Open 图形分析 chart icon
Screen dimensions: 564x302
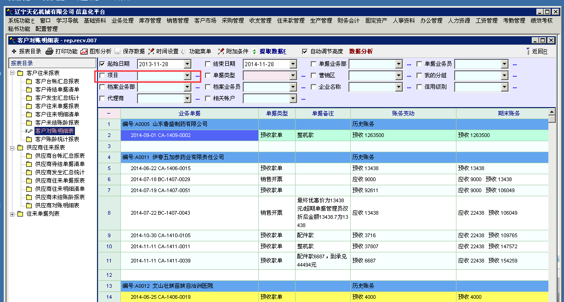click(84, 51)
